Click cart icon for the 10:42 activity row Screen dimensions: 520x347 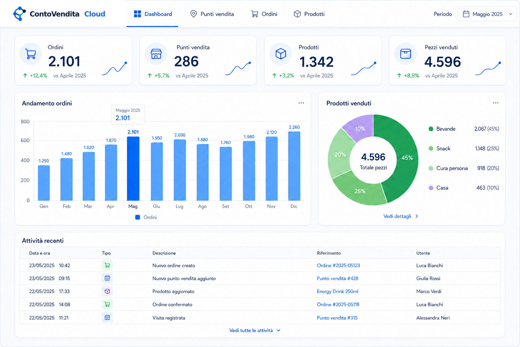pyautogui.click(x=107, y=265)
